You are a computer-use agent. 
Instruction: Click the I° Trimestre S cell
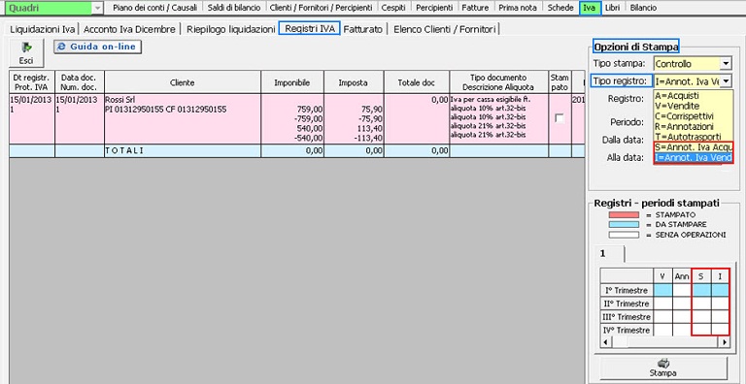(701, 290)
